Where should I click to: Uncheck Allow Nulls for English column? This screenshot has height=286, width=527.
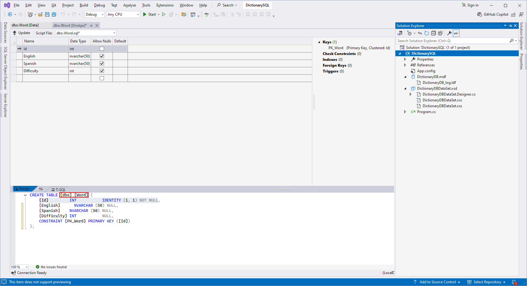pyautogui.click(x=102, y=56)
